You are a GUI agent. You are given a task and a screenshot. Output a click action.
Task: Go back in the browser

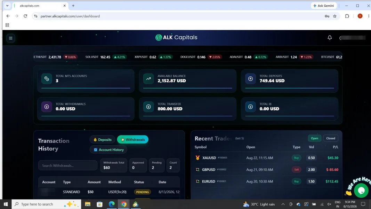(8, 16)
